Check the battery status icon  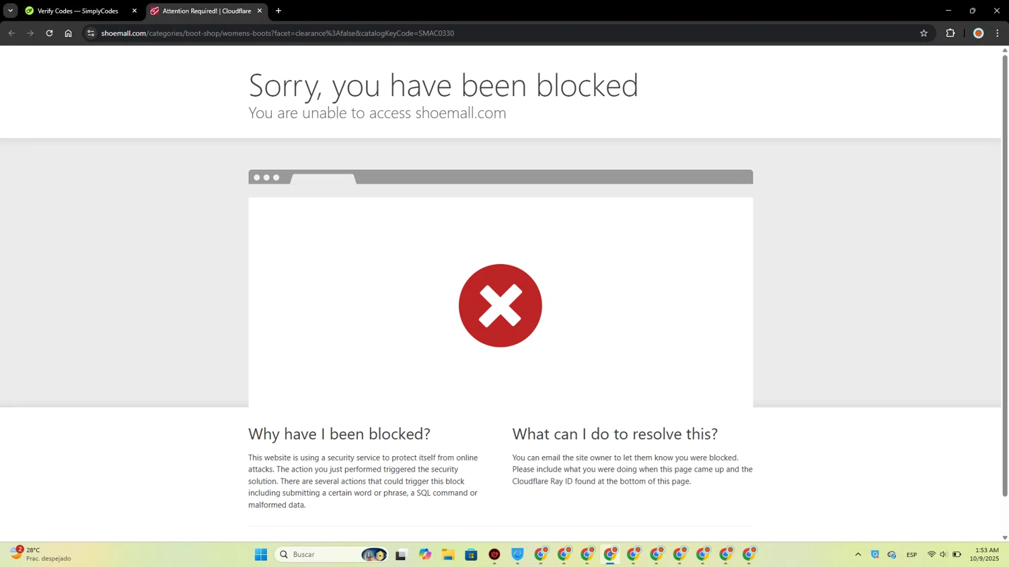[x=957, y=554]
